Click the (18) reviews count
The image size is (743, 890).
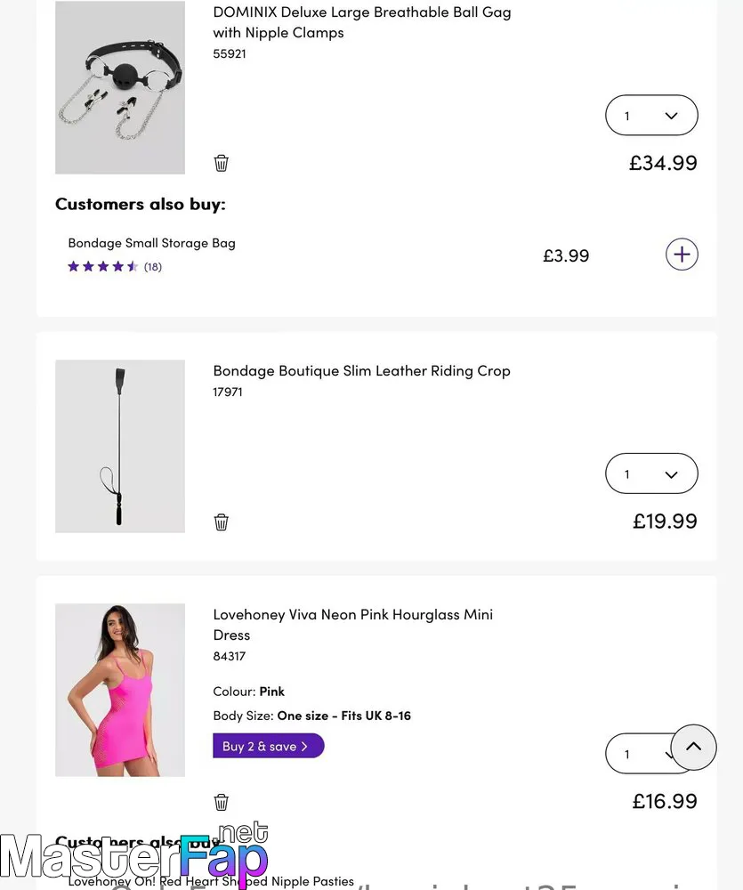click(x=153, y=267)
